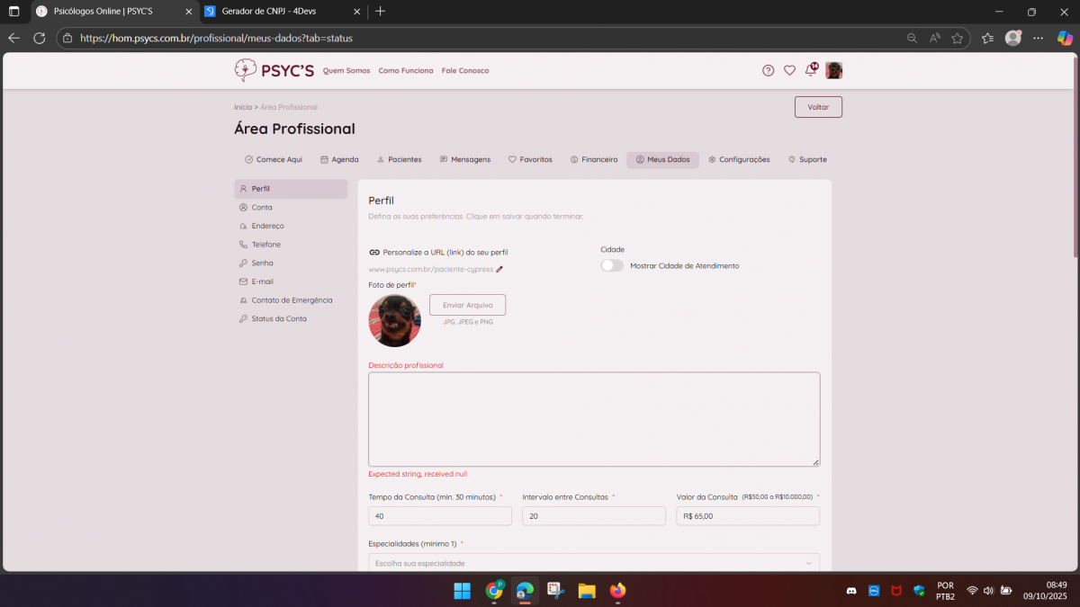This screenshot has height=607, width=1080.
Task: Click browser refresh icon
Action: pyautogui.click(x=39, y=38)
